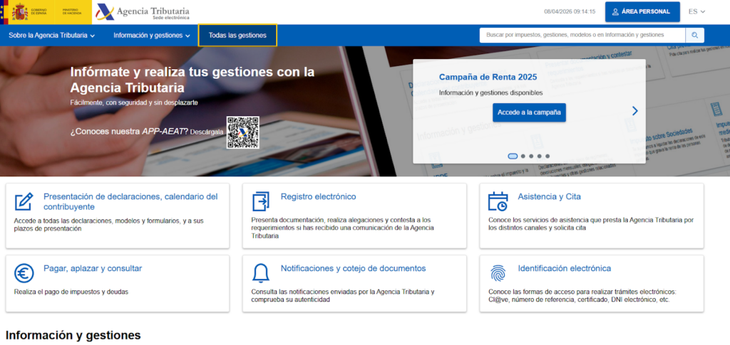Click the Registro electrónico document icon
This screenshot has height=345, width=730.
(x=261, y=202)
